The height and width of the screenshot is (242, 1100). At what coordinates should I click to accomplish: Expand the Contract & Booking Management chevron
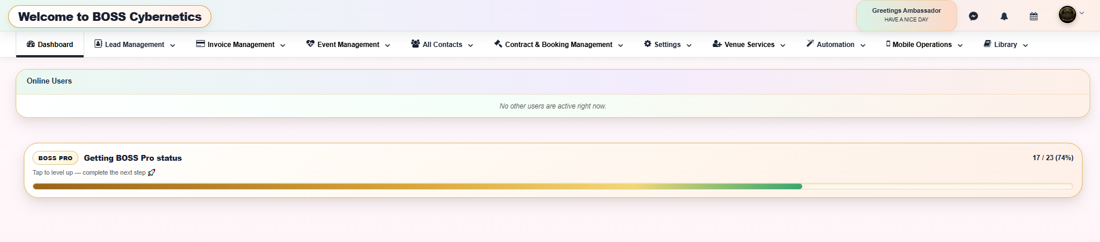(621, 45)
